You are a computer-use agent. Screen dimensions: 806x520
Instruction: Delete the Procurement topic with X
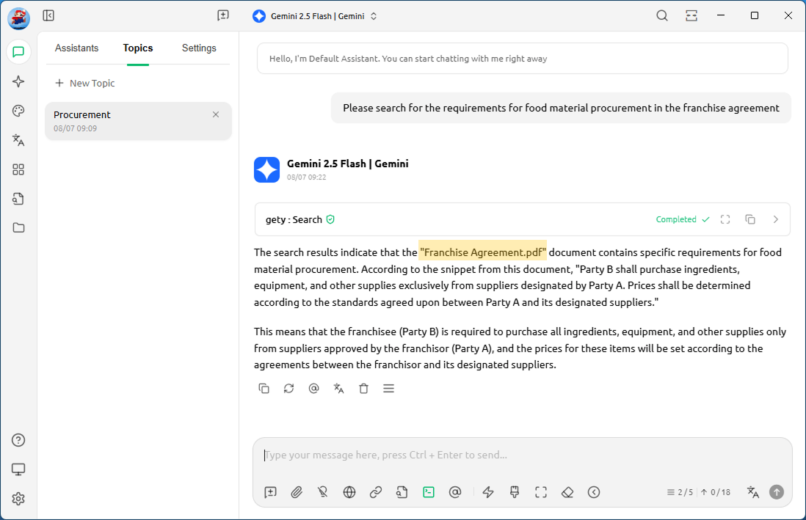pyautogui.click(x=216, y=114)
